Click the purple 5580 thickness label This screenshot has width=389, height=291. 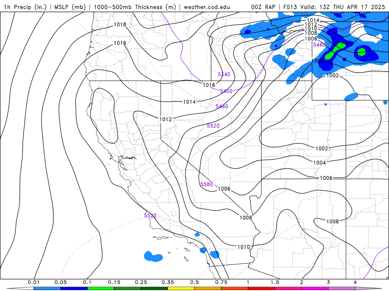click(207, 184)
